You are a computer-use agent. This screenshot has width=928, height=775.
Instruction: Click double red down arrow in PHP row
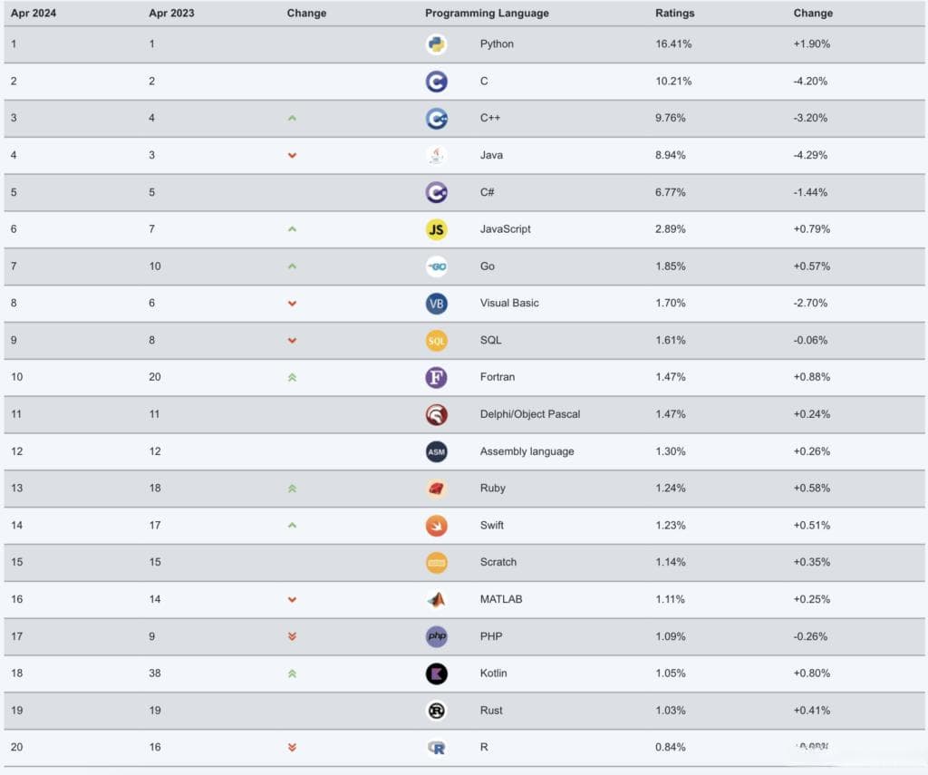(292, 636)
